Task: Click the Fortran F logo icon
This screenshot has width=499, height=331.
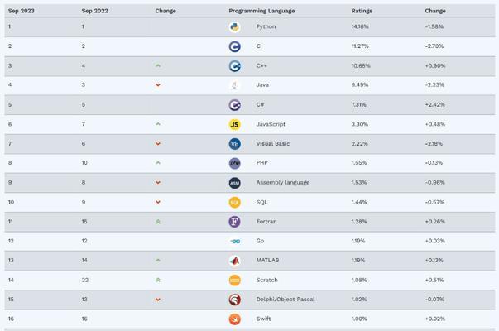Action: 234,222
